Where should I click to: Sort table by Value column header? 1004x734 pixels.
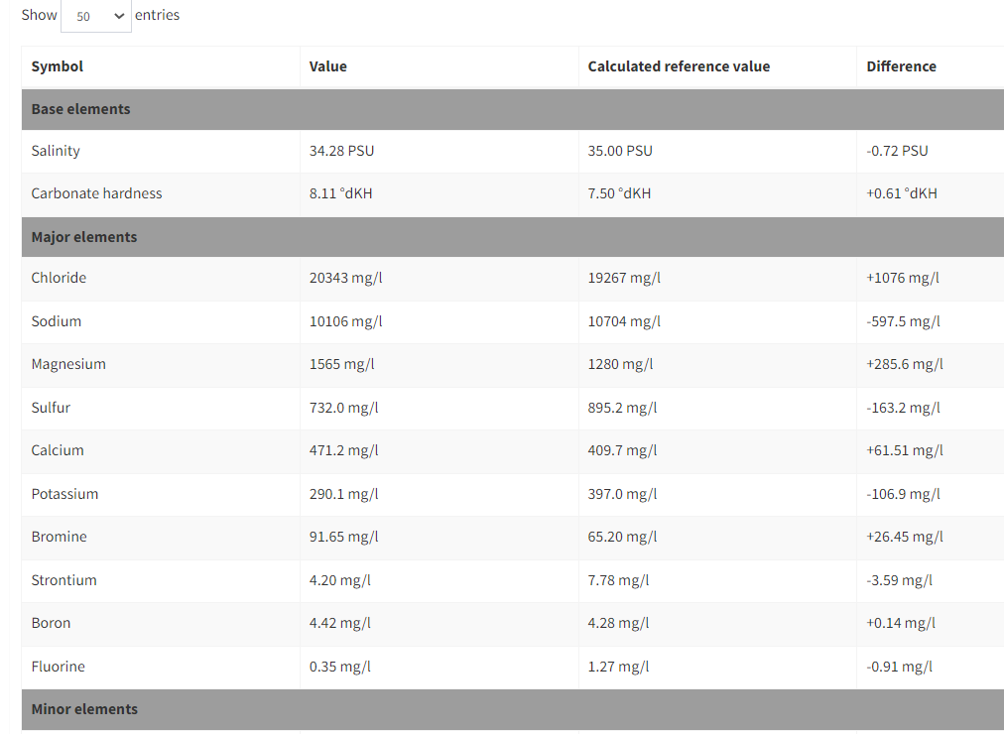(328, 66)
